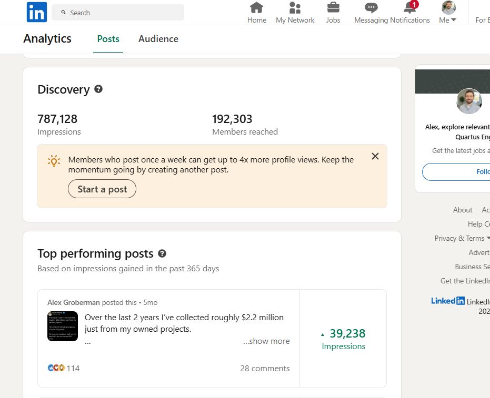Viewport: 490px width, 398px height.
Task: Click the 787,128 Impressions value
Action: point(57,119)
